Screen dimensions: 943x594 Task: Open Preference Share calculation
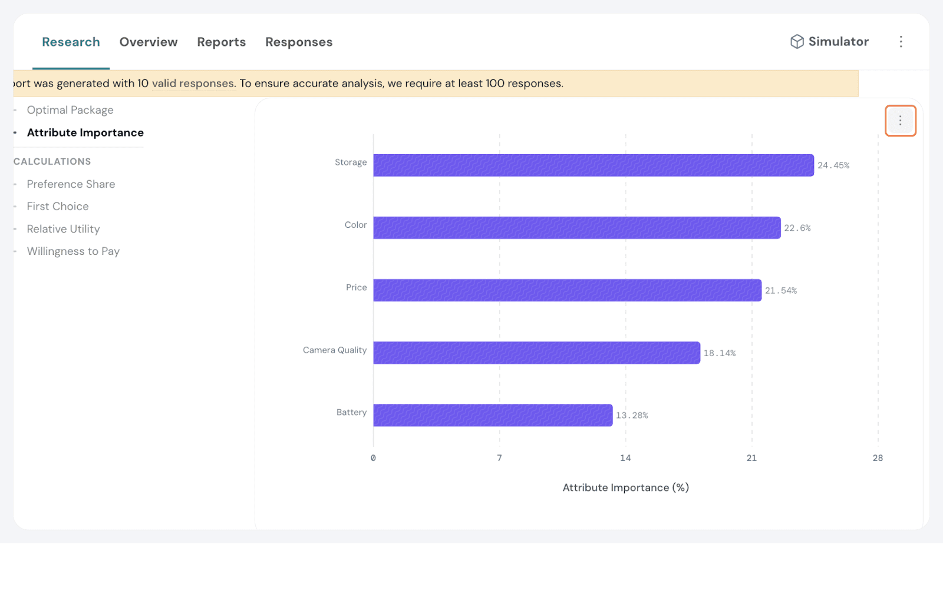click(71, 184)
